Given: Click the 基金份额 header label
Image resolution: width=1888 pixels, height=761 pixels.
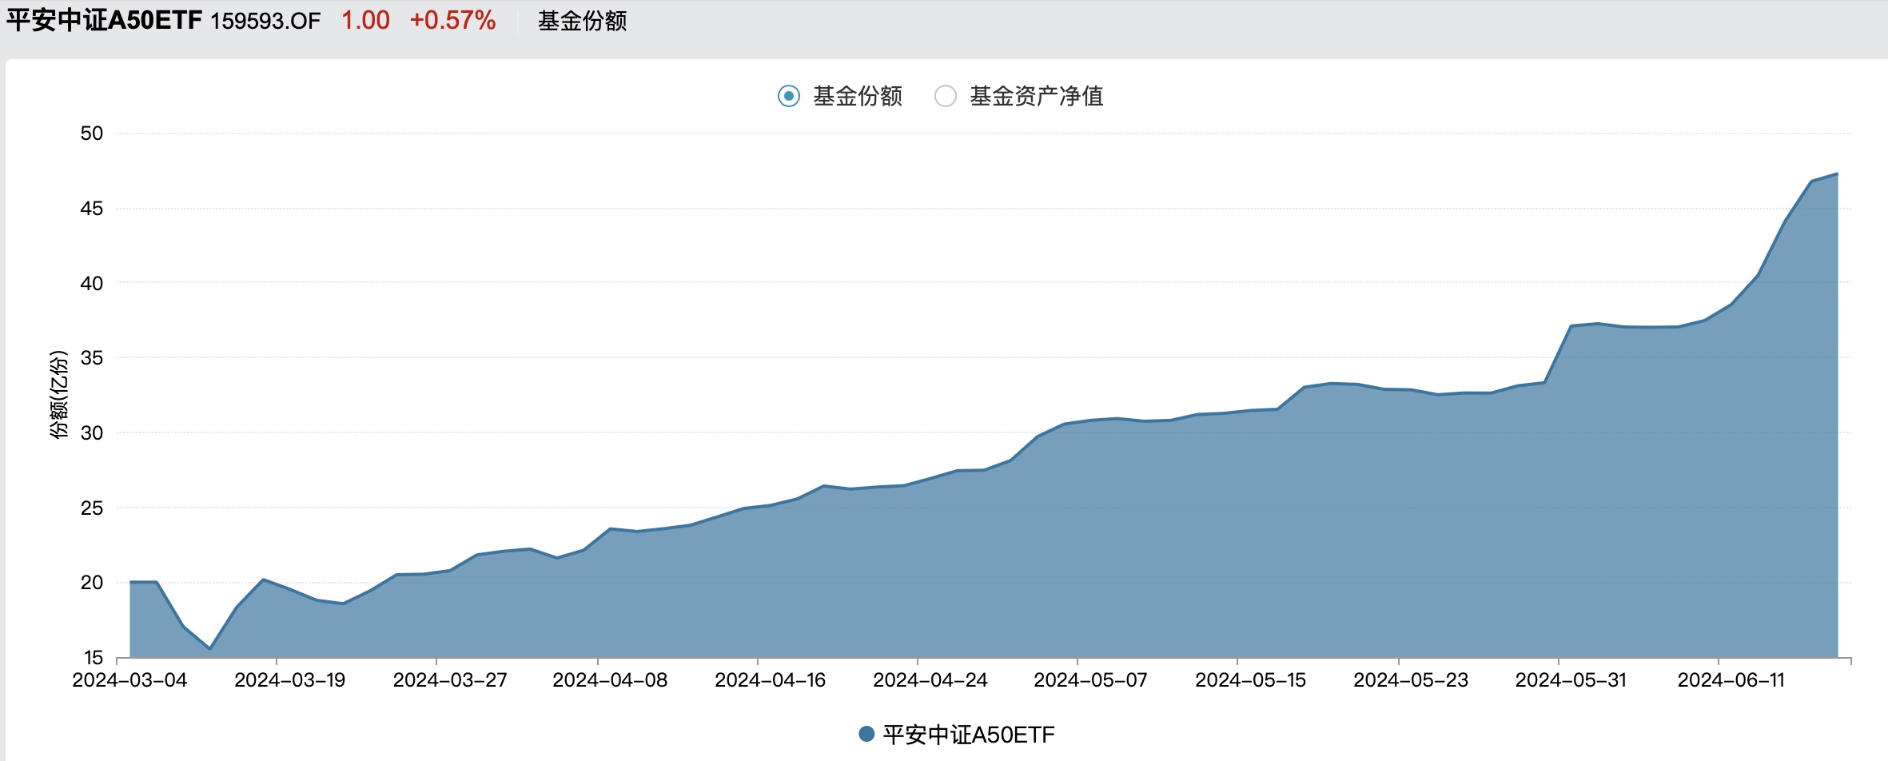Looking at the screenshot, I should coord(582,21).
